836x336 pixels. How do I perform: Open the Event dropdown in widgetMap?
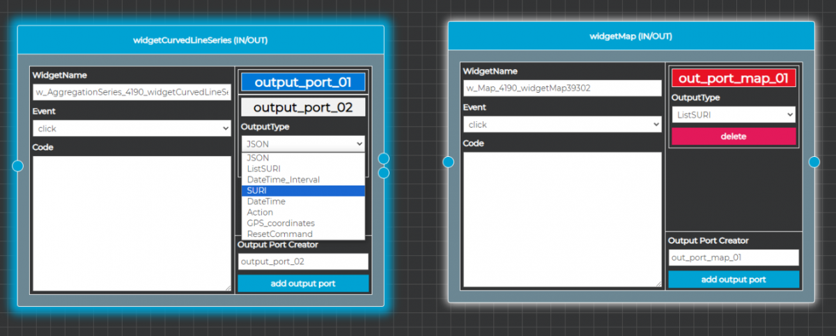(x=562, y=124)
